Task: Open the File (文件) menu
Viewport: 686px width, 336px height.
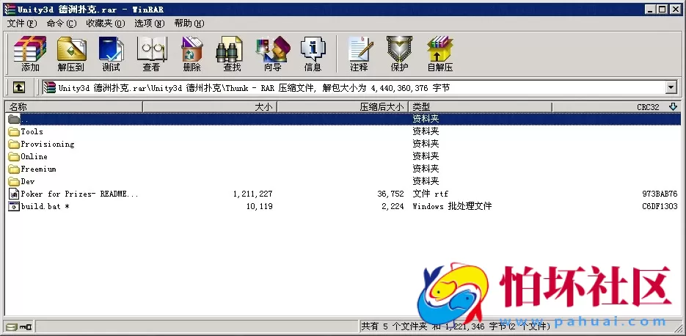Action: 22,23
